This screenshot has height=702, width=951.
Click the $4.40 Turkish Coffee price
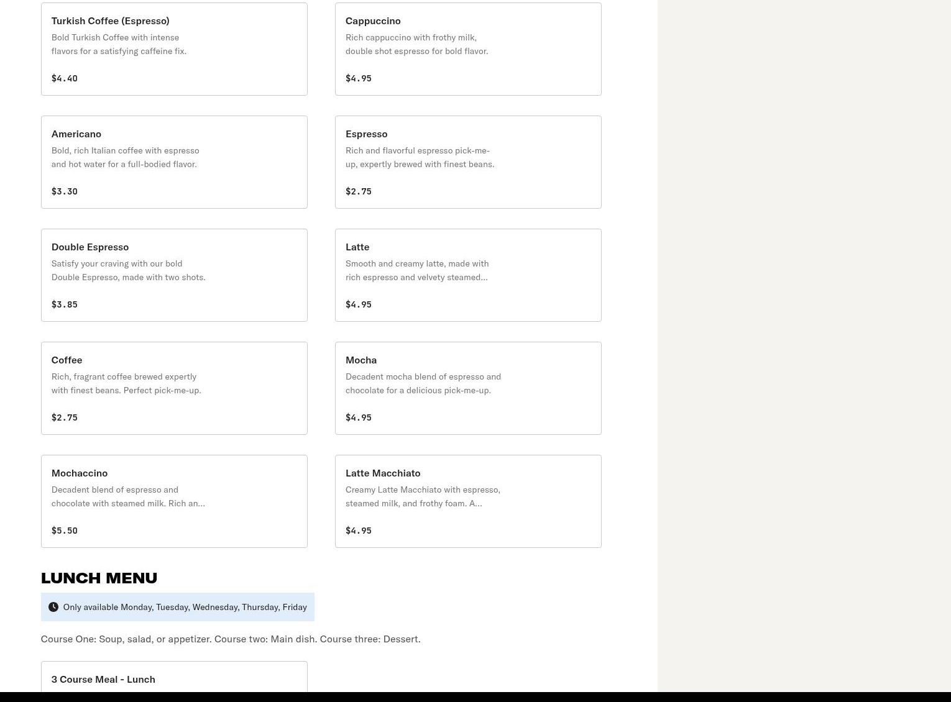[x=65, y=78]
